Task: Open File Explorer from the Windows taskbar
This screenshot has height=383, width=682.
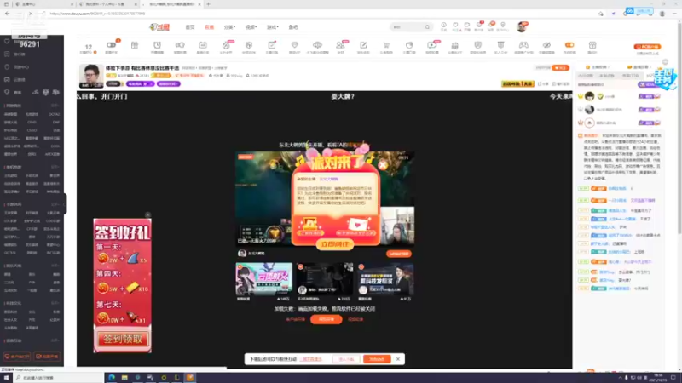Action: pyautogui.click(x=124, y=378)
